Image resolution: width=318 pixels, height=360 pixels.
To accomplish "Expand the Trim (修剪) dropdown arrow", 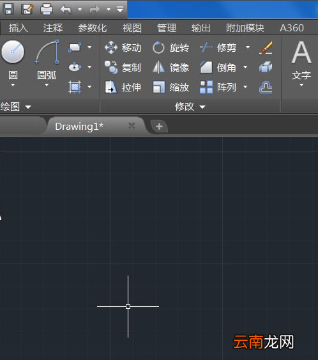I will point(248,47).
